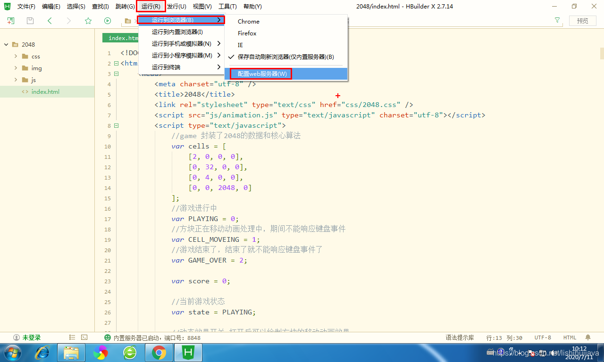
Task: Expand the js folder
Action: click(16, 80)
